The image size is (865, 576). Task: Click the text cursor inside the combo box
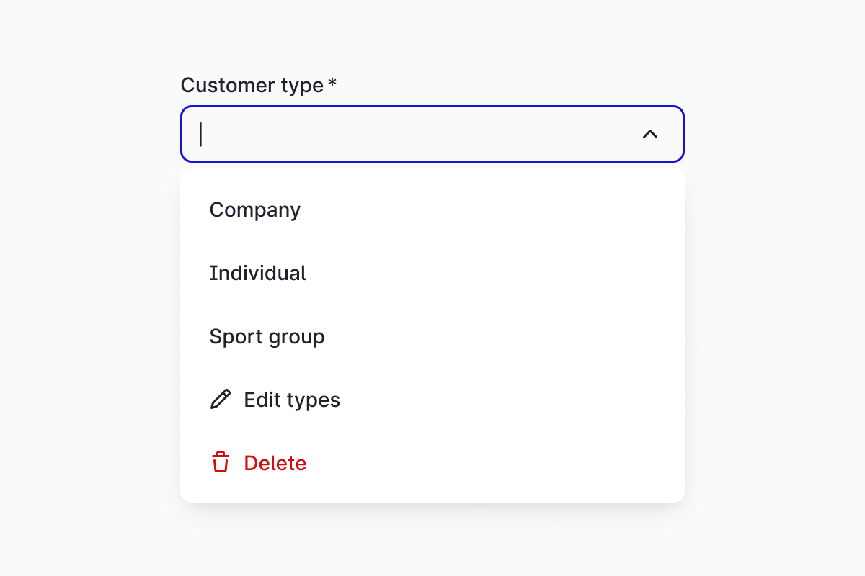(201, 134)
